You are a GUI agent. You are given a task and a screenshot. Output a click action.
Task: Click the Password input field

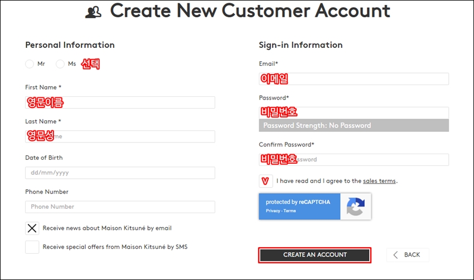click(354, 113)
